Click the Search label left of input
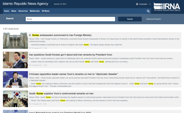Image resolution: width=184 pixels, height=113 pixels. pos(10,18)
